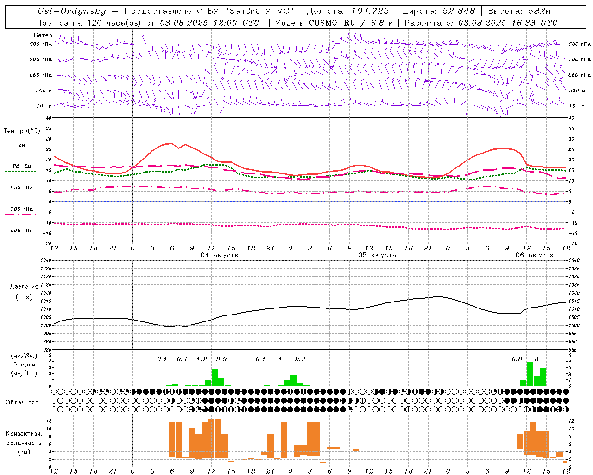593x475 pixels.
Task: Click the 06 августа date label
Action: tap(535, 255)
